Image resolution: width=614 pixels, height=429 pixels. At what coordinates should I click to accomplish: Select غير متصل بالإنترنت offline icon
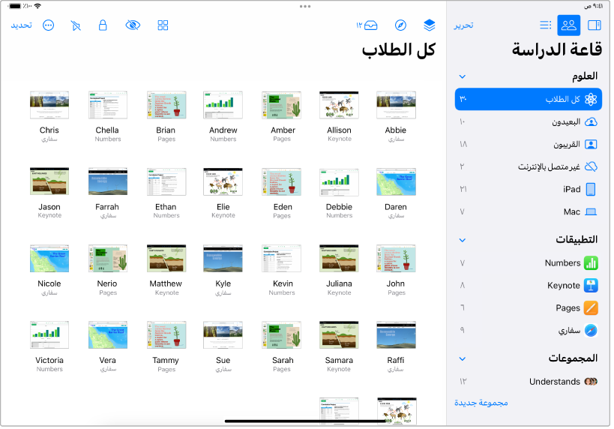(591, 167)
